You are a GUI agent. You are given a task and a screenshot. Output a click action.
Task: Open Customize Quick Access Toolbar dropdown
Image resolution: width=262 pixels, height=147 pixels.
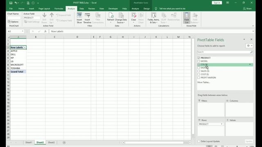[38, 3]
